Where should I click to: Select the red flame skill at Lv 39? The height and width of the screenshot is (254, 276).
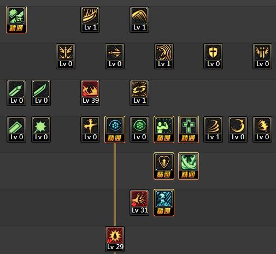(x=90, y=93)
